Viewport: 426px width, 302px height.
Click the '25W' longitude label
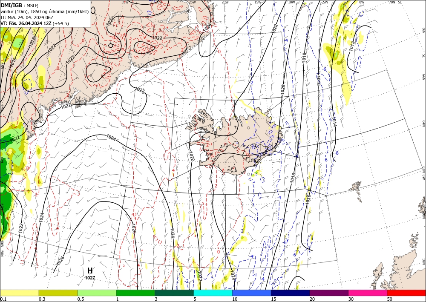pyautogui.click(x=192, y=2)
